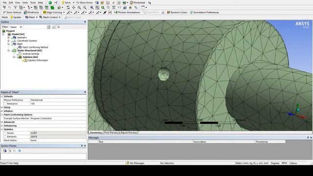
Task: Click the Rotate view icon
Action: (68, 8)
